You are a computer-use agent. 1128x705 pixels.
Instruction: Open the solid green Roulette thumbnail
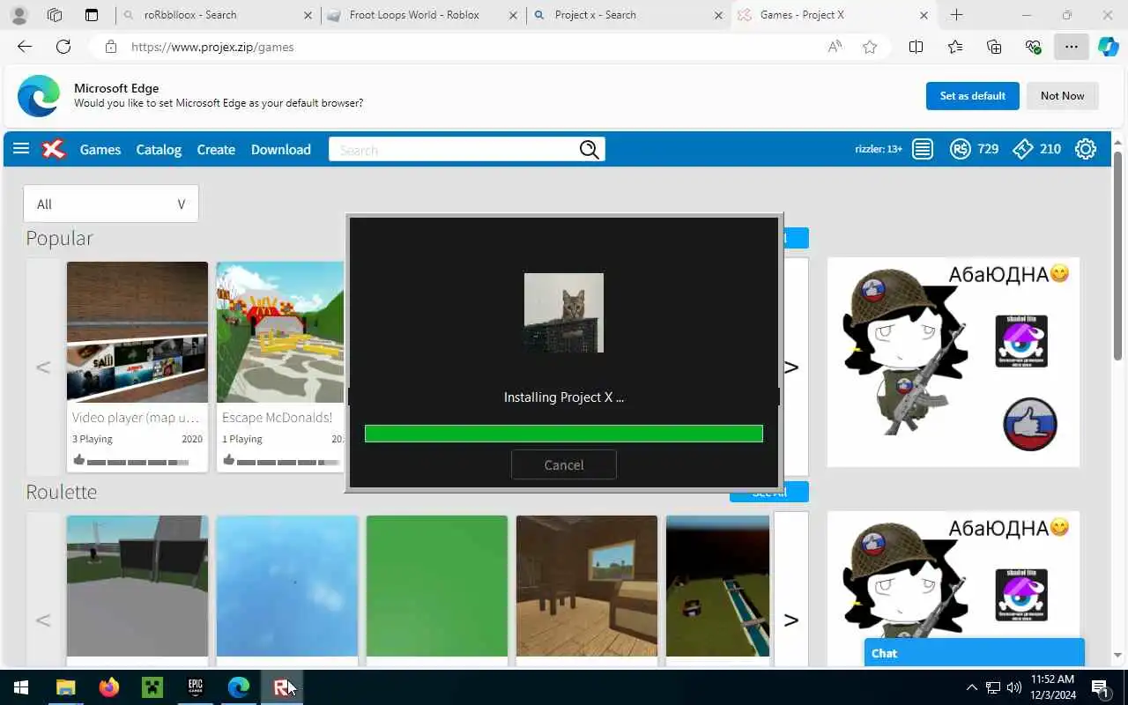437,586
